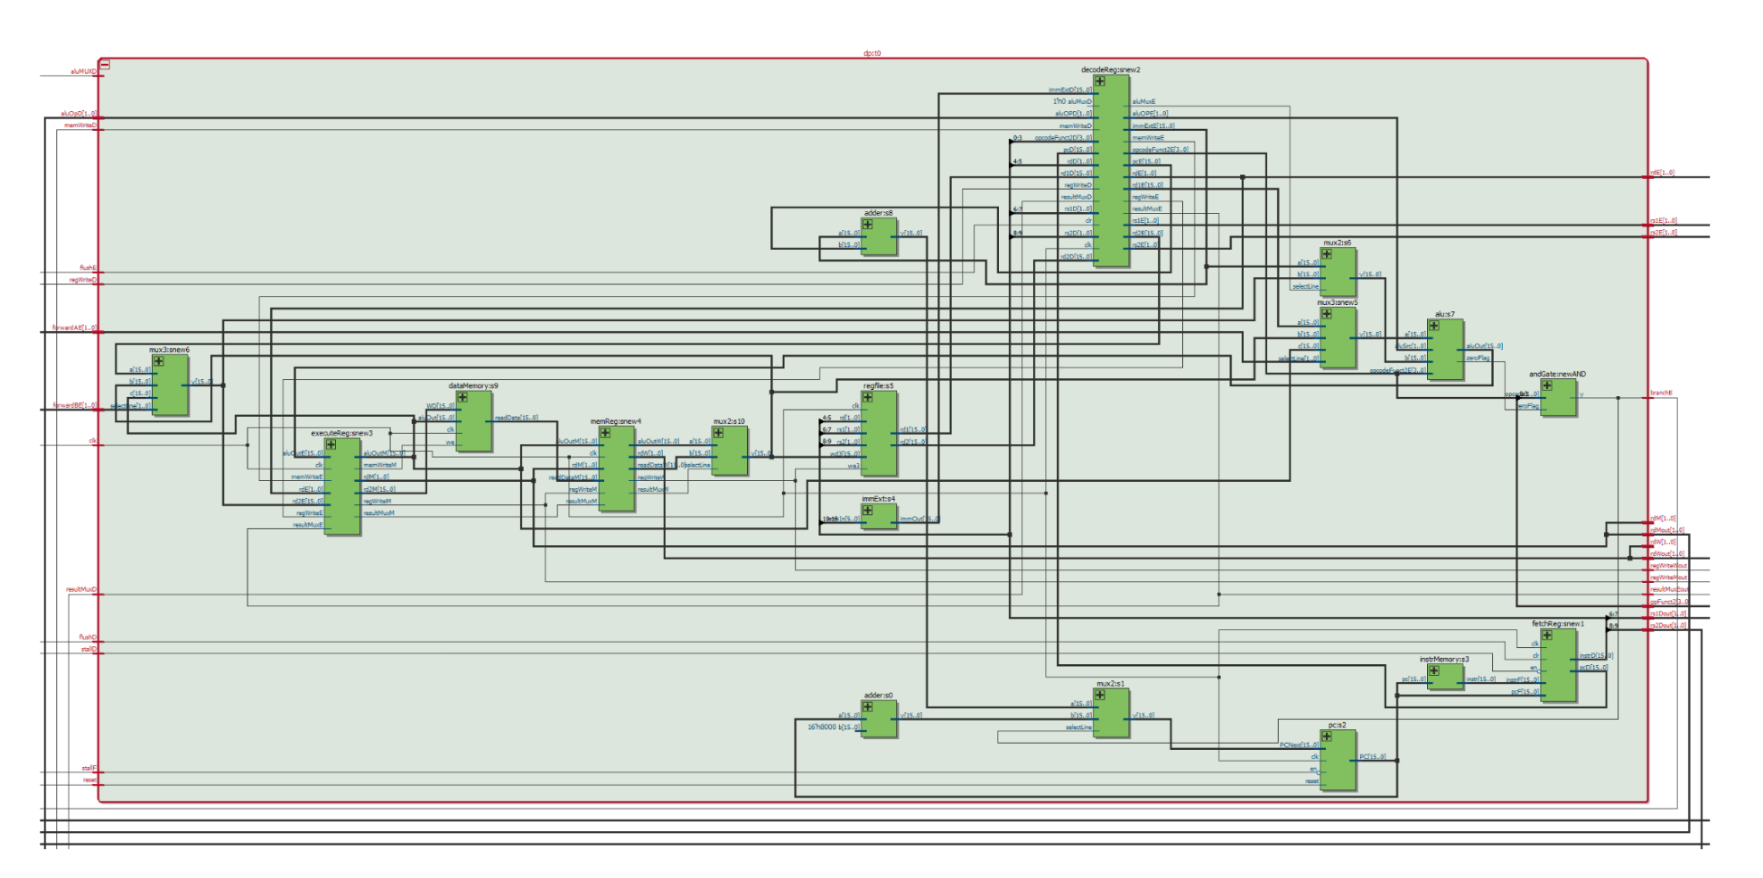Image resolution: width=1763 pixels, height=878 pixels.
Task: Select the regWriteD input port
Action: click(x=83, y=280)
